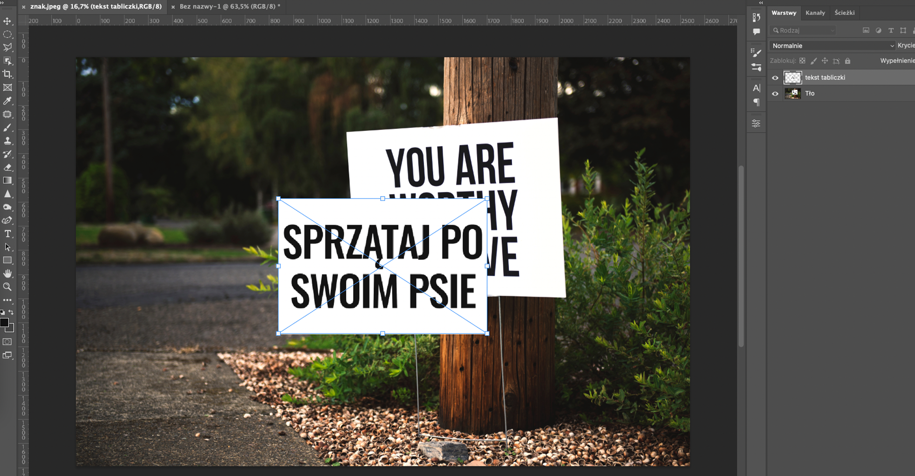915x476 pixels.
Task: Open the Brushes panel icon
Action: (x=756, y=67)
